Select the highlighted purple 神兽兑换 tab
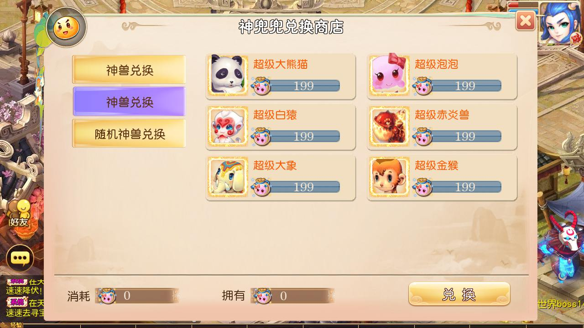The image size is (584, 328). [129, 102]
